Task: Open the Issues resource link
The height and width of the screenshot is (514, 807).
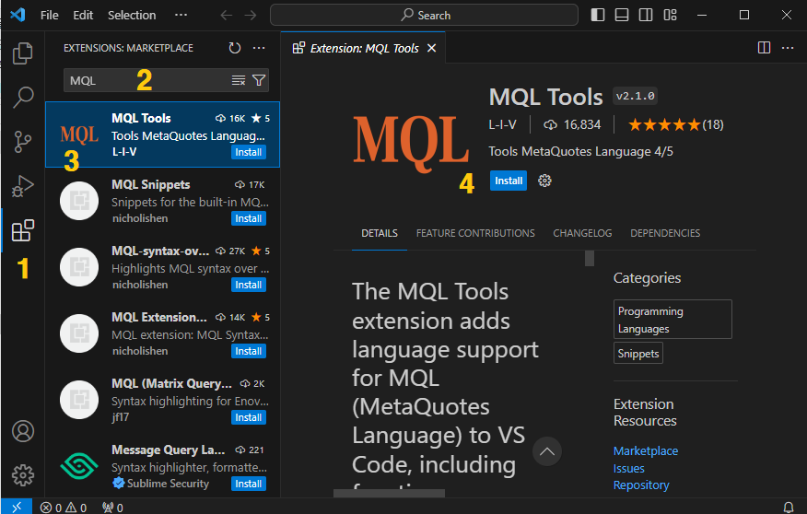Action: (x=629, y=469)
